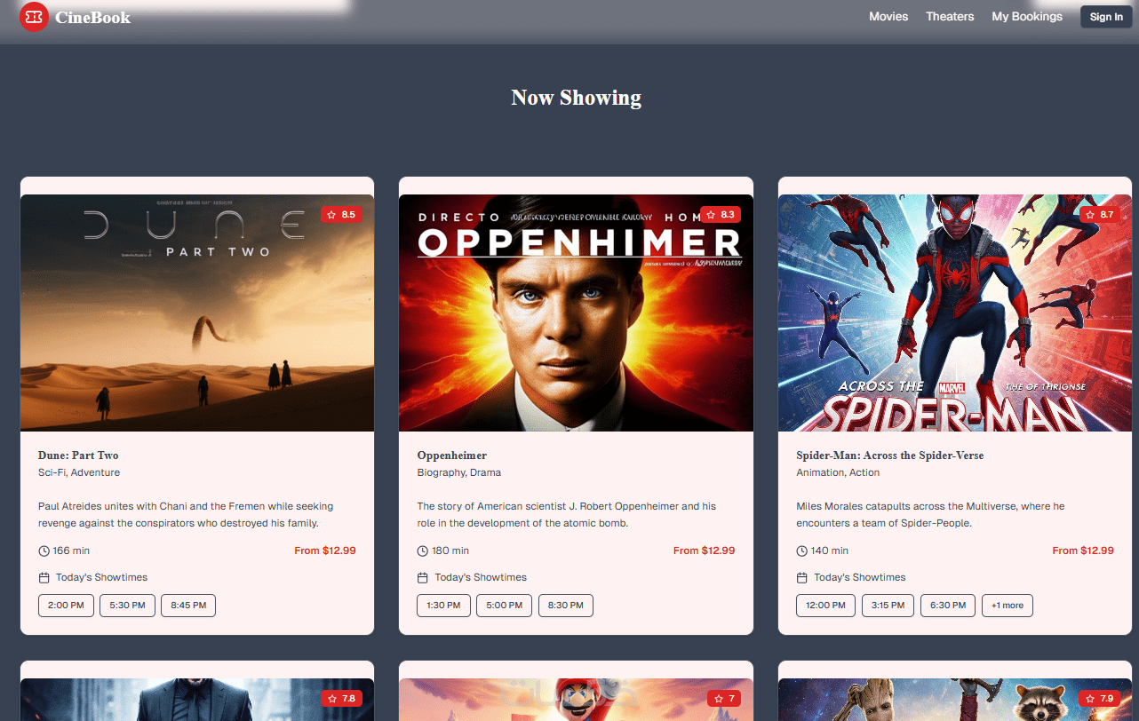Click the CineBook brand name
This screenshot has width=1139, height=721.
92,18
